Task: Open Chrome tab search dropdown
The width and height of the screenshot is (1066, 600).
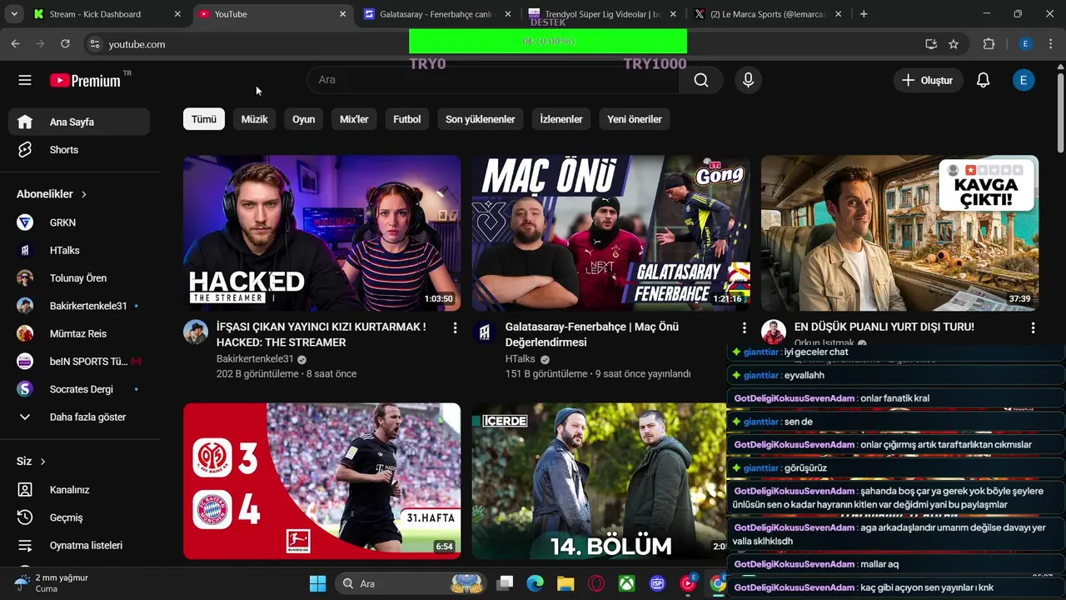Action: coord(13,14)
